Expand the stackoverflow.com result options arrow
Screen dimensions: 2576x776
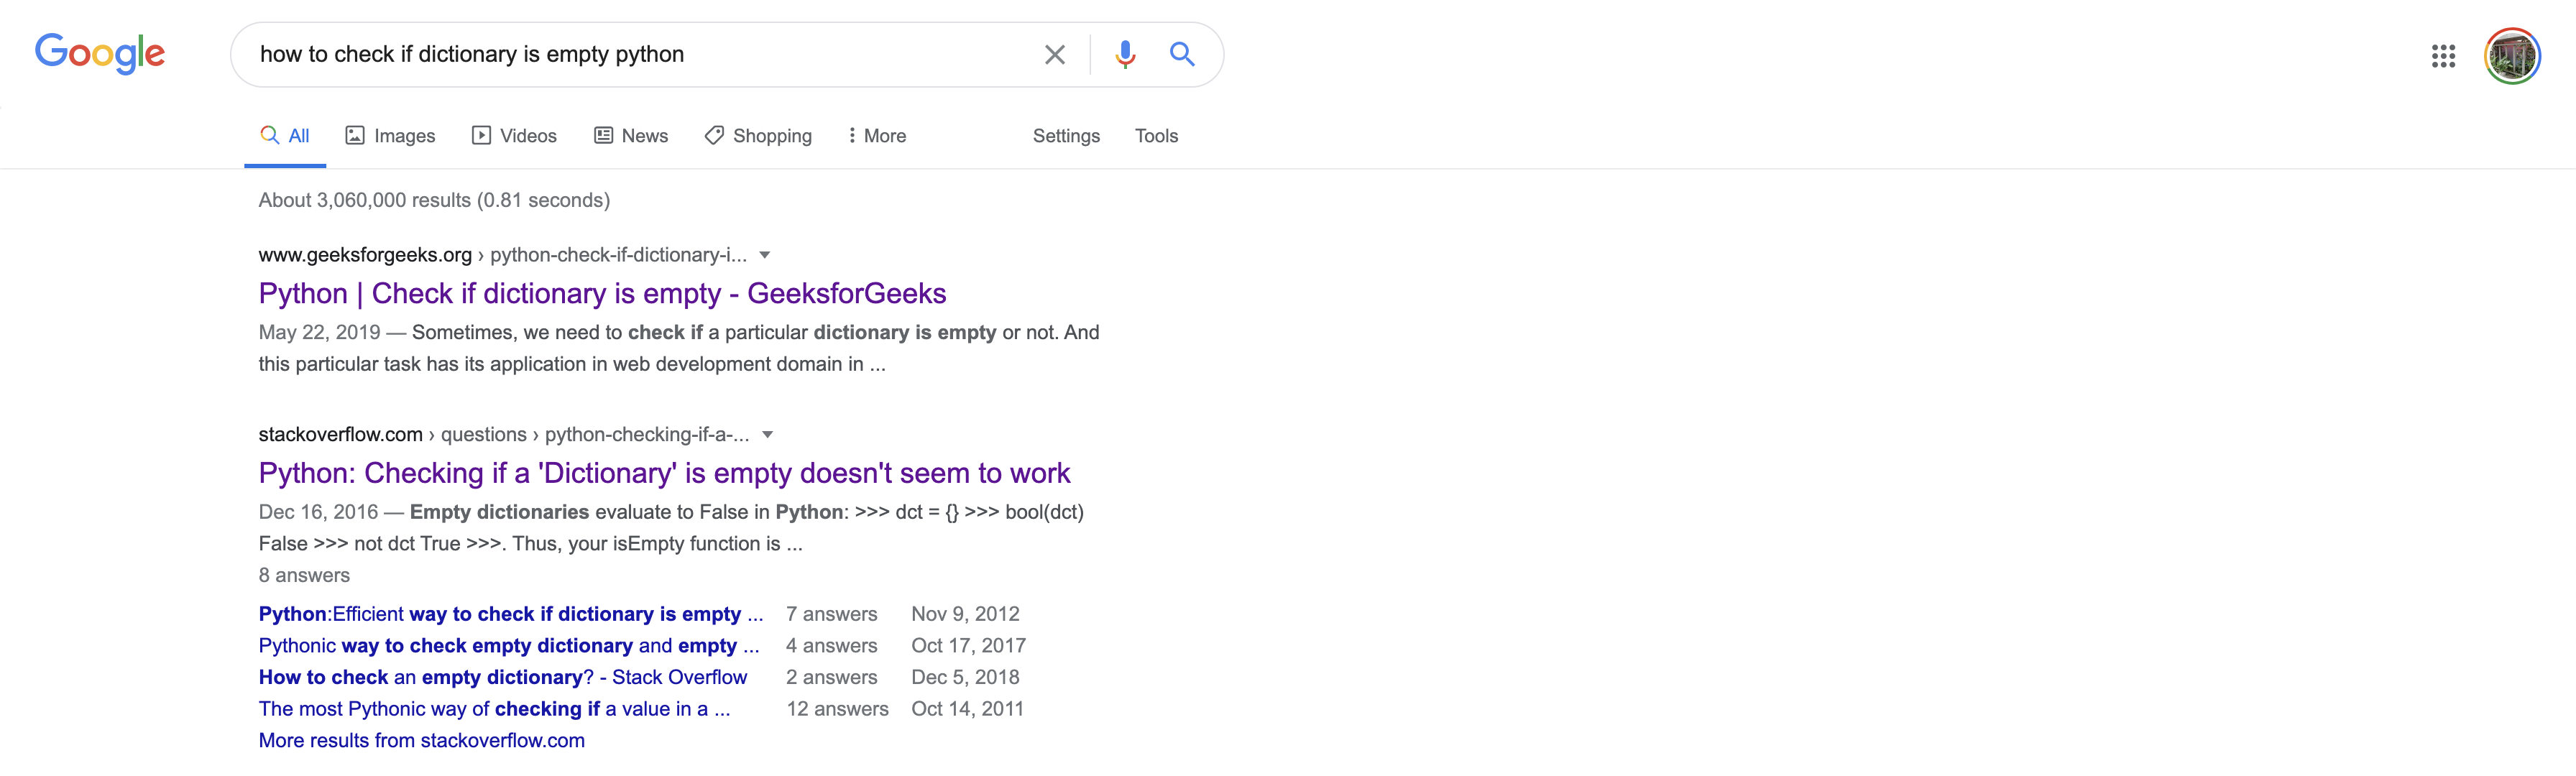(x=768, y=435)
